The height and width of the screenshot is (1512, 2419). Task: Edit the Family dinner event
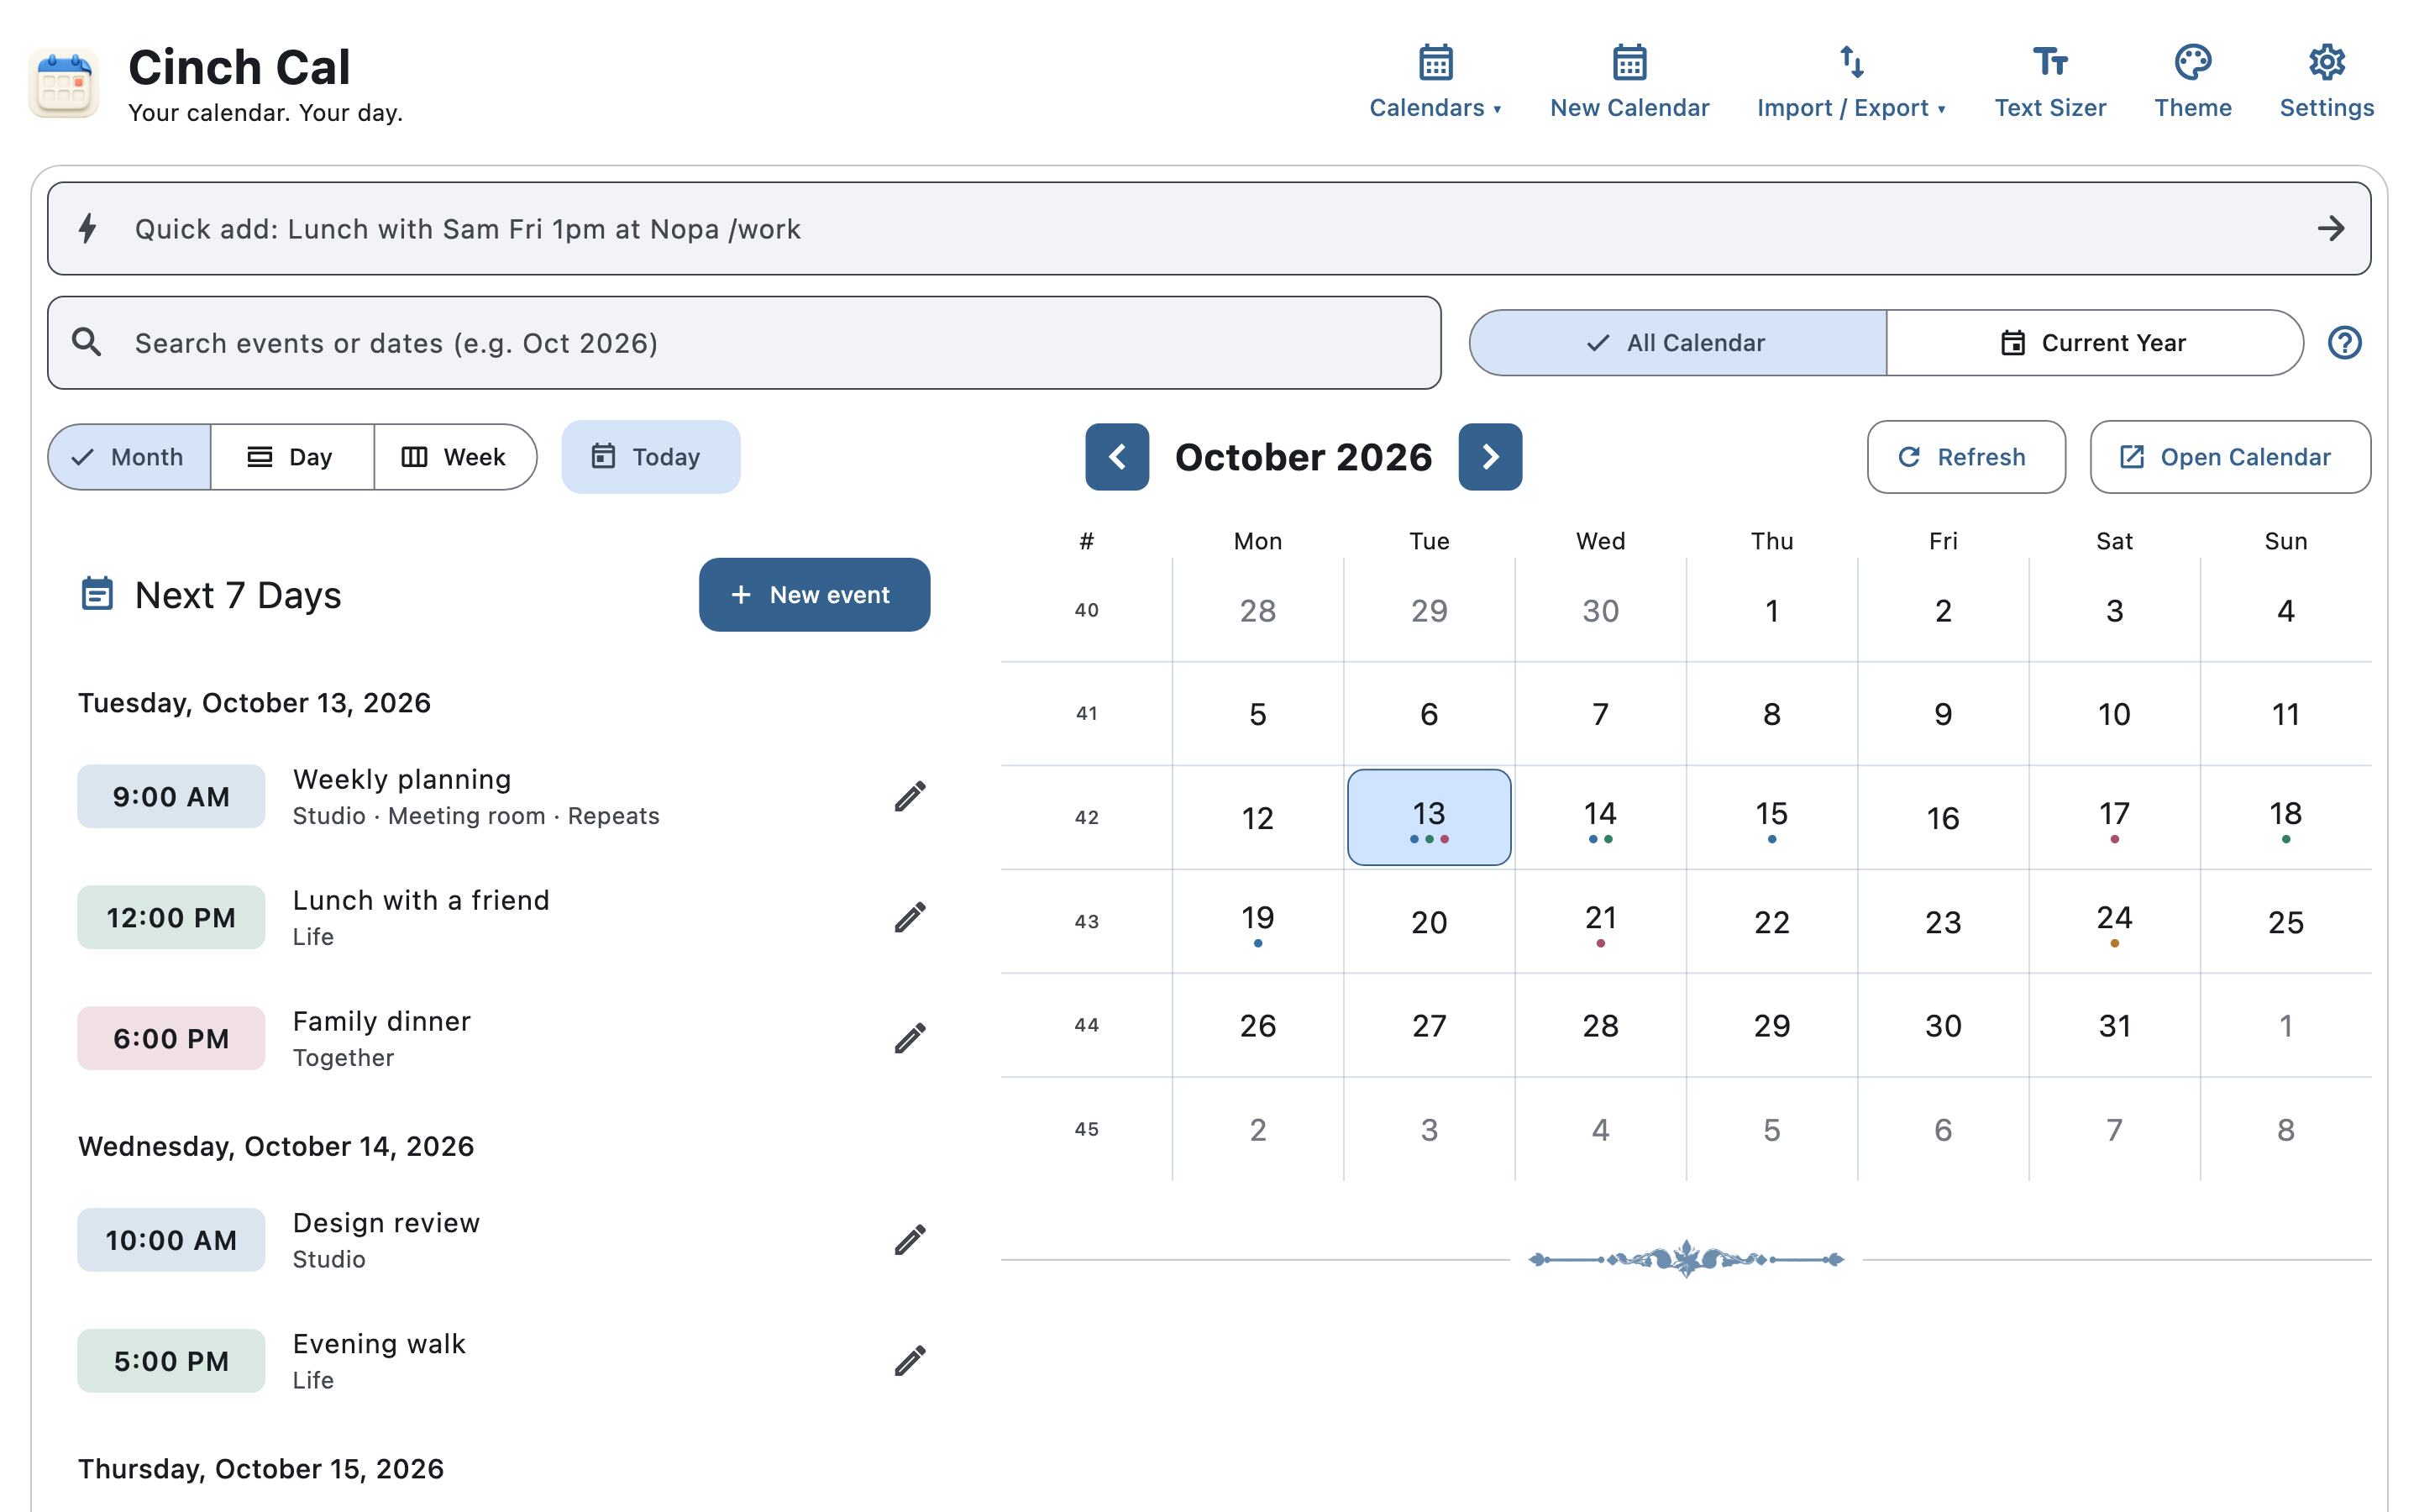(910, 1039)
